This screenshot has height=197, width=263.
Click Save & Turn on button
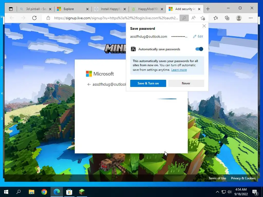tap(148, 83)
